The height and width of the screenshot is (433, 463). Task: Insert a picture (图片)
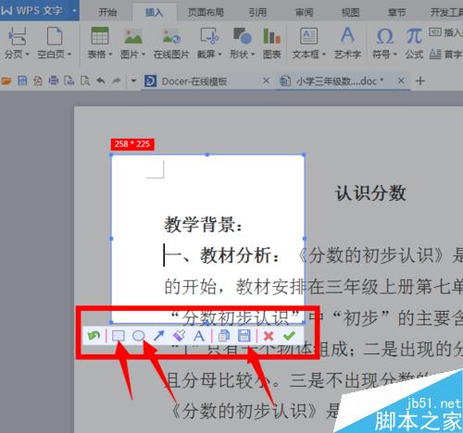tap(132, 43)
